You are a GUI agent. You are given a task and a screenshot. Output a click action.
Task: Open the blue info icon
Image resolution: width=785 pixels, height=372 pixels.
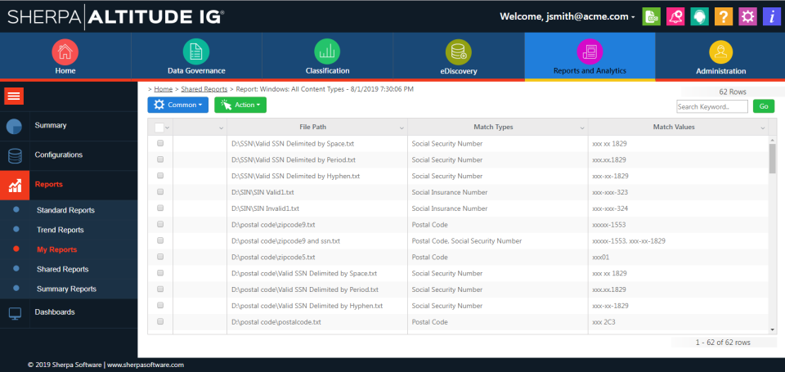(x=771, y=16)
